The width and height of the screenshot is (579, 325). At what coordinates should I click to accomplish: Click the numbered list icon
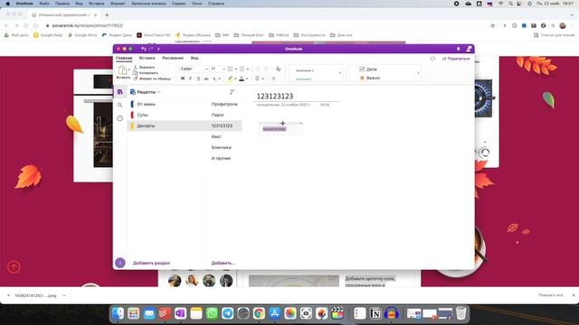coord(242,69)
